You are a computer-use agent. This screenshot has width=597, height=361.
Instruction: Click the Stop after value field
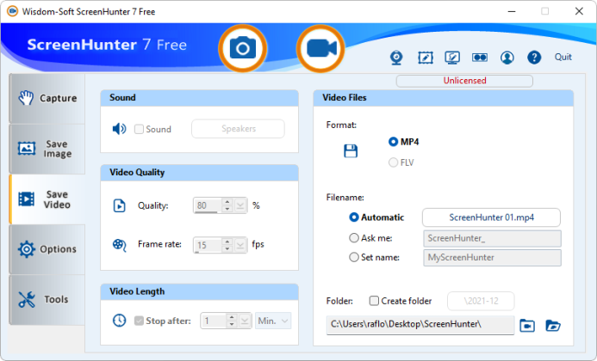coord(214,321)
